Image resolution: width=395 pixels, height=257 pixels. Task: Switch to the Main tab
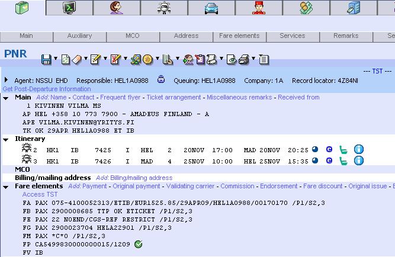pos(27,36)
